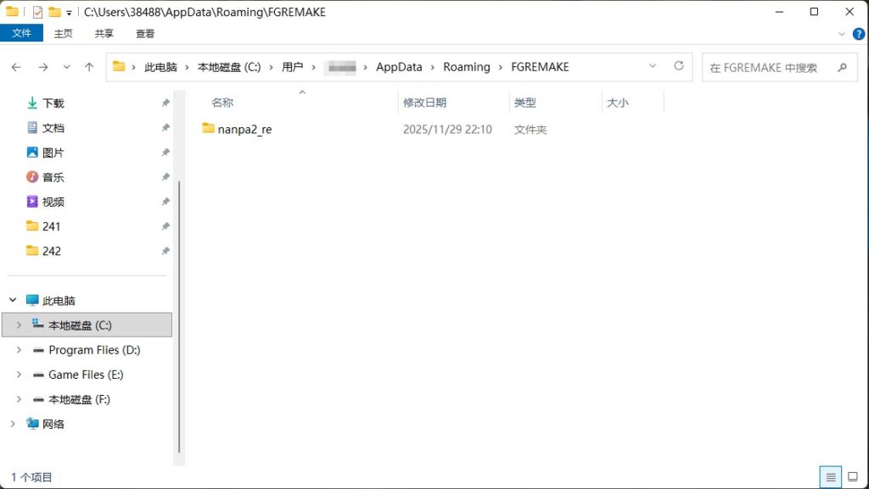Open 图片 in quick access
The image size is (869, 489).
coord(53,152)
